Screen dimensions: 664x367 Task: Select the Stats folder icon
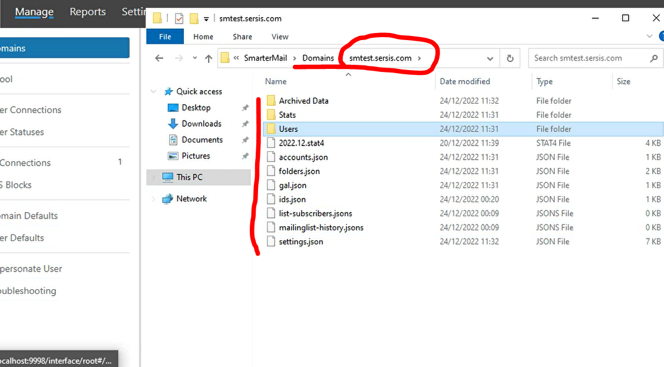tap(271, 115)
